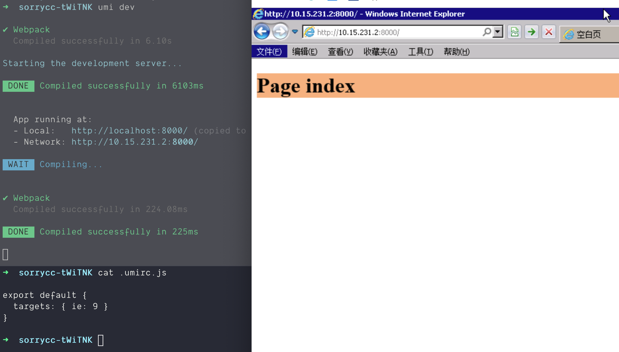Click the Refresh page icon
Viewport: 619px width, 352px height.
[514, 32]
